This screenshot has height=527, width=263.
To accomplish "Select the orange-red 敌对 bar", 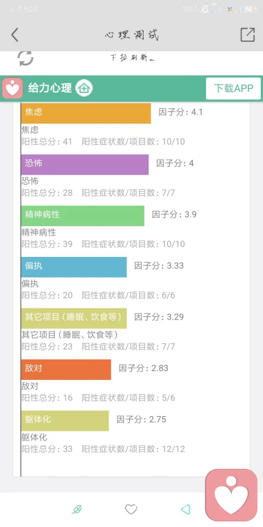I will [66, 369].
